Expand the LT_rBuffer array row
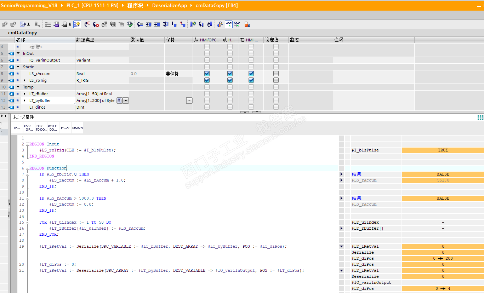 [24, 94]
